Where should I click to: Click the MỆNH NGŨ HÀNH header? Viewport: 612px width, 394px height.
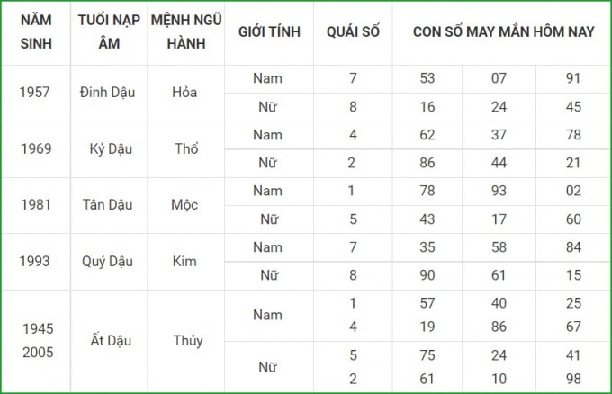(186, 32)
